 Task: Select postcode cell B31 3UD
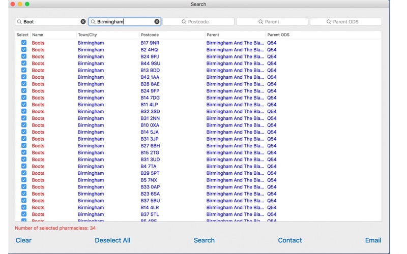coord(150,160)
